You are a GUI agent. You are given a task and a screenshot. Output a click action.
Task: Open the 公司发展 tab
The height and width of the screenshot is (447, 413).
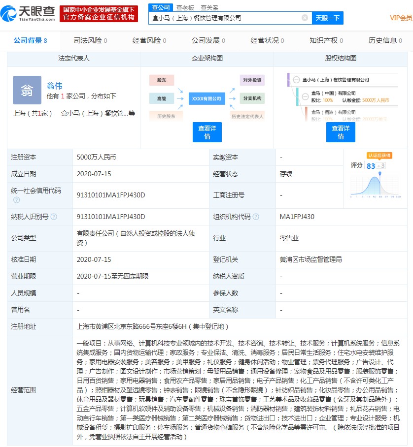(x=208, y=40)
